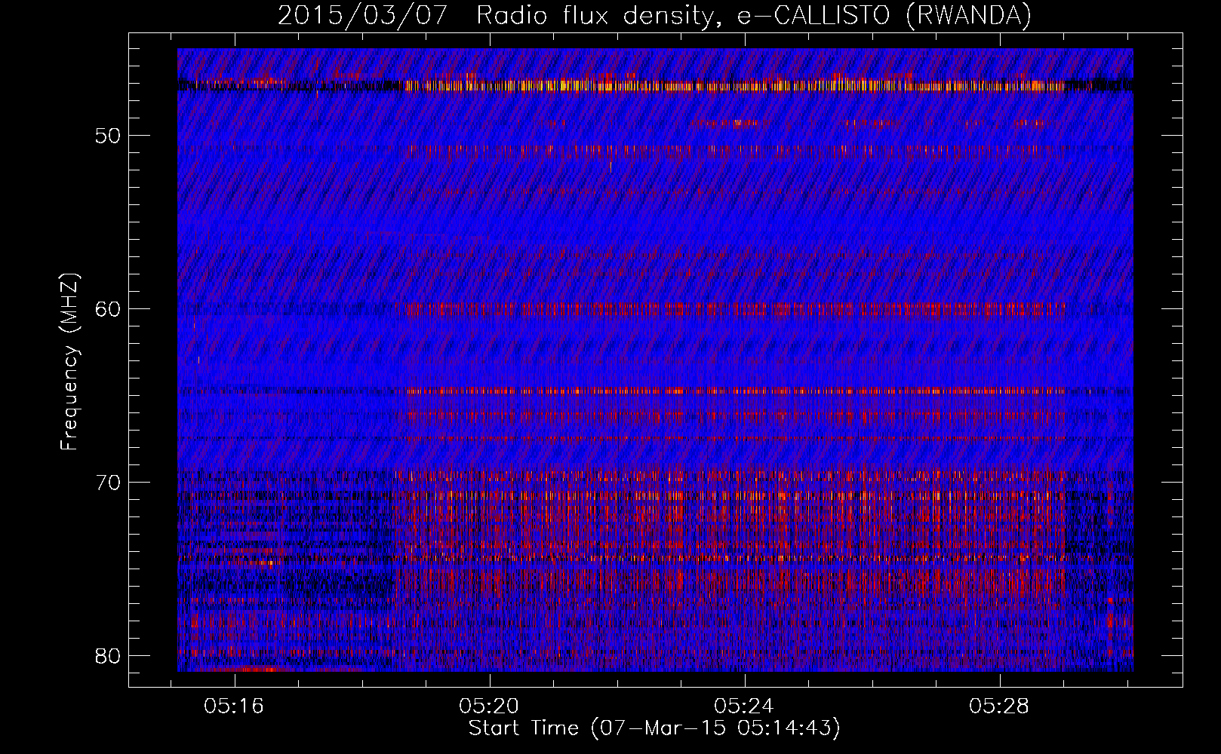Click the 60 MHz frequency tick label

[x=109, y=309]
